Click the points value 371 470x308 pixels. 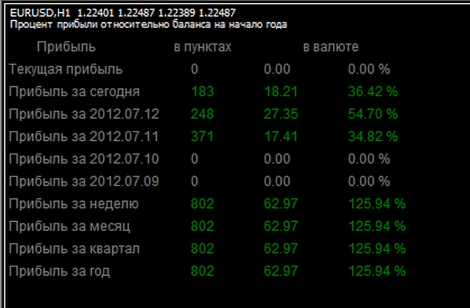click(x=202, y=137)
